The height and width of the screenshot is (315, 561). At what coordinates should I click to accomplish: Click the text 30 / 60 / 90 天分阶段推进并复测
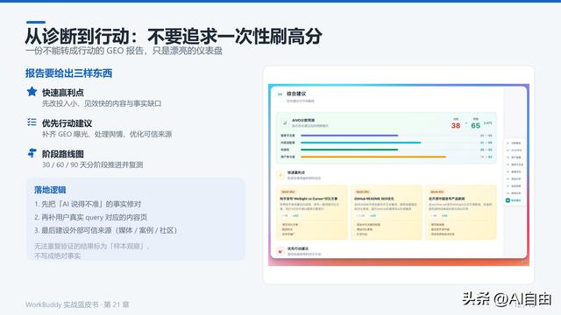coord(93,164)
